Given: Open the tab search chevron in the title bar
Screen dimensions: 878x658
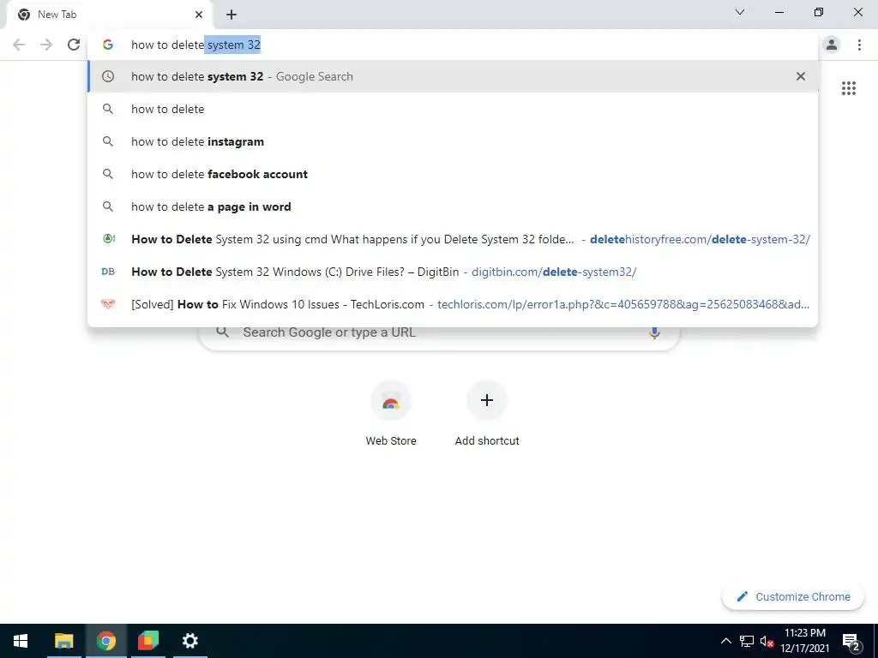Looking at the screenshot, I should 740,12.
